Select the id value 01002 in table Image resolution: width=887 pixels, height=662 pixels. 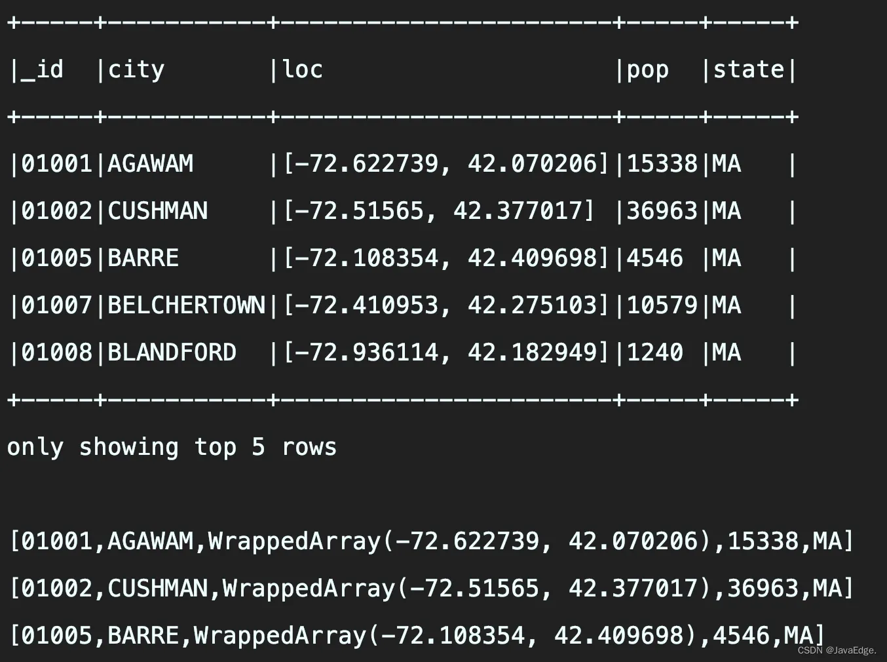coord(56,211)
